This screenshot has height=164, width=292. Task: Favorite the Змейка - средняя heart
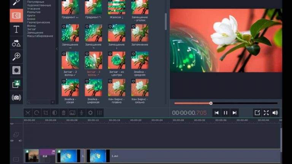[133, 54]
